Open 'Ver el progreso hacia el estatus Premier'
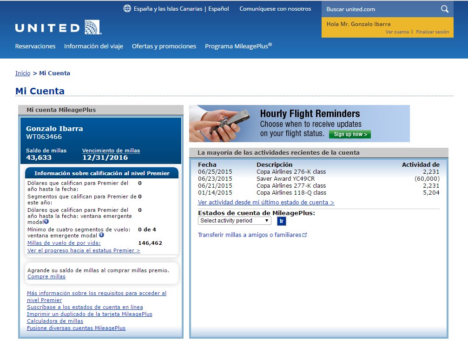Viewport: 468px width, 341px height. pos(84,250)
